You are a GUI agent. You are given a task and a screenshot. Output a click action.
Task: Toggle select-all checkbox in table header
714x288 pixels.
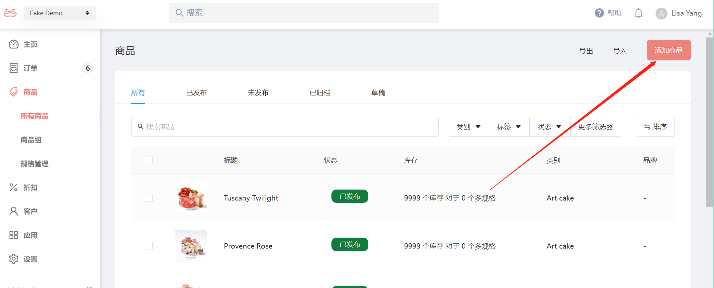(149, 160)
